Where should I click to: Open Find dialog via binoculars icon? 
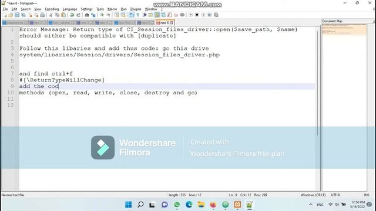[87, 15]
